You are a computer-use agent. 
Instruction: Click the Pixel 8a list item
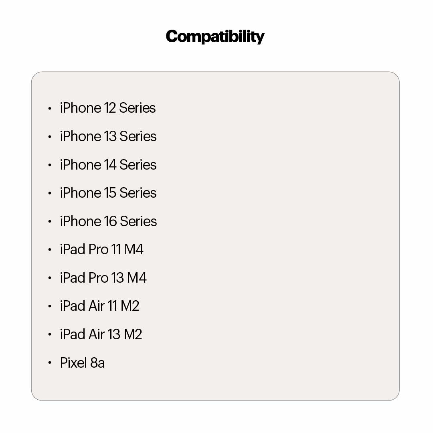[x=82, y=363]
